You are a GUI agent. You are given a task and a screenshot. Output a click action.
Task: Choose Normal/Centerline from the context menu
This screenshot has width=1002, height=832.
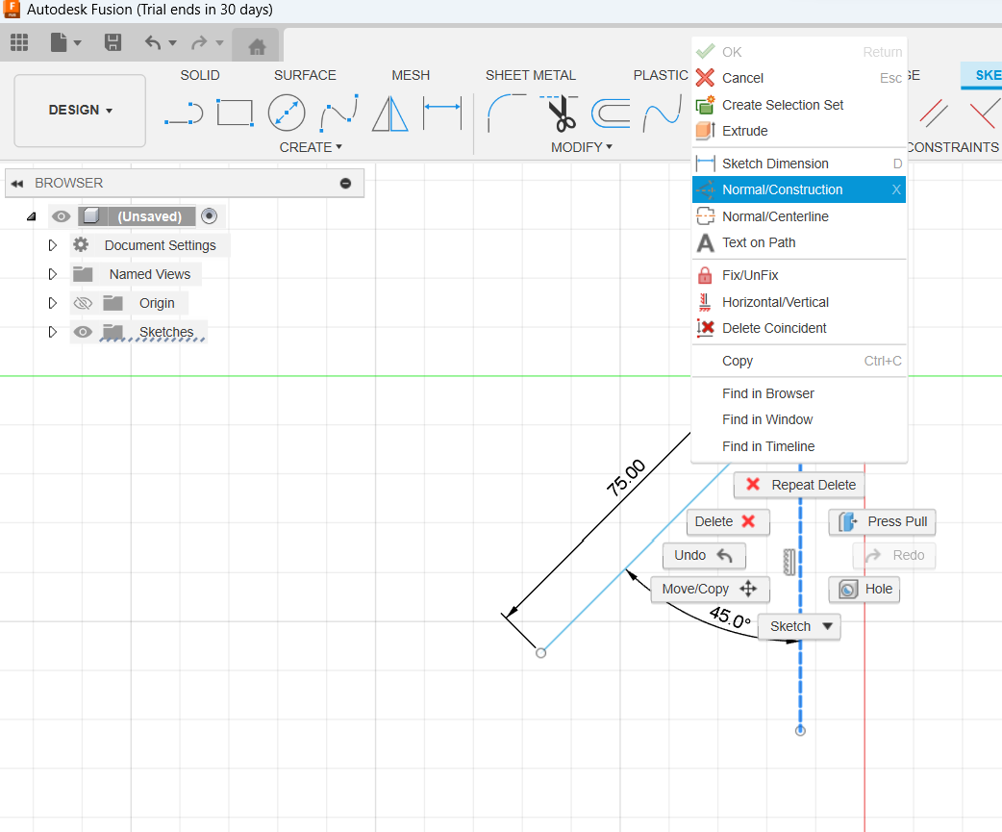click(x=799, y=216)
